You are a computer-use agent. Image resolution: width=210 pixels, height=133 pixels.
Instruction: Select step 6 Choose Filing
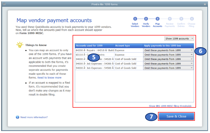[x=192, y=22]
